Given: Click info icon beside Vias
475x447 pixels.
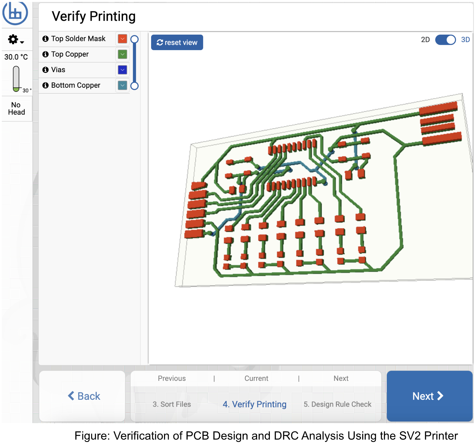Looking at the screenshot, I should click(45, 70).
